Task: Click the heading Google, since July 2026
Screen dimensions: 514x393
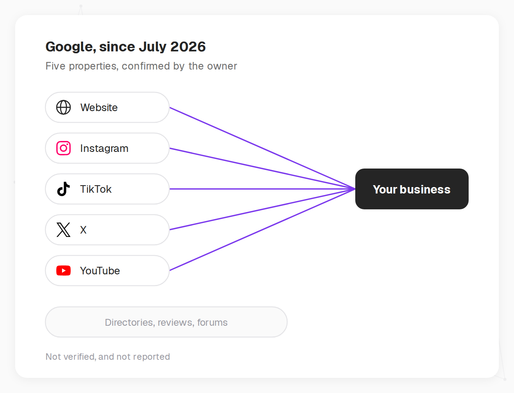Action: click(x=125, y=46)
